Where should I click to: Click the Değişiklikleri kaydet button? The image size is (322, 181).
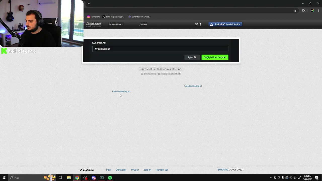[x=215, y=57]
